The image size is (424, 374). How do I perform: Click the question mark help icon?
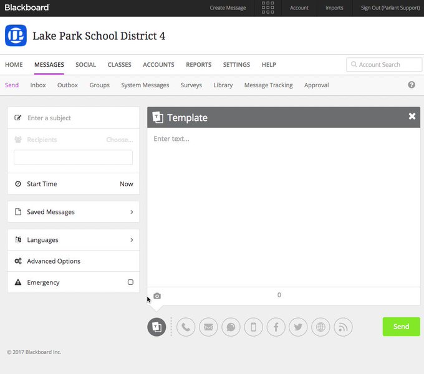coord(412,85)
